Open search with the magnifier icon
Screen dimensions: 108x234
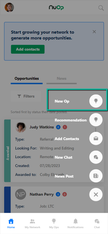[x=101, y=8]
